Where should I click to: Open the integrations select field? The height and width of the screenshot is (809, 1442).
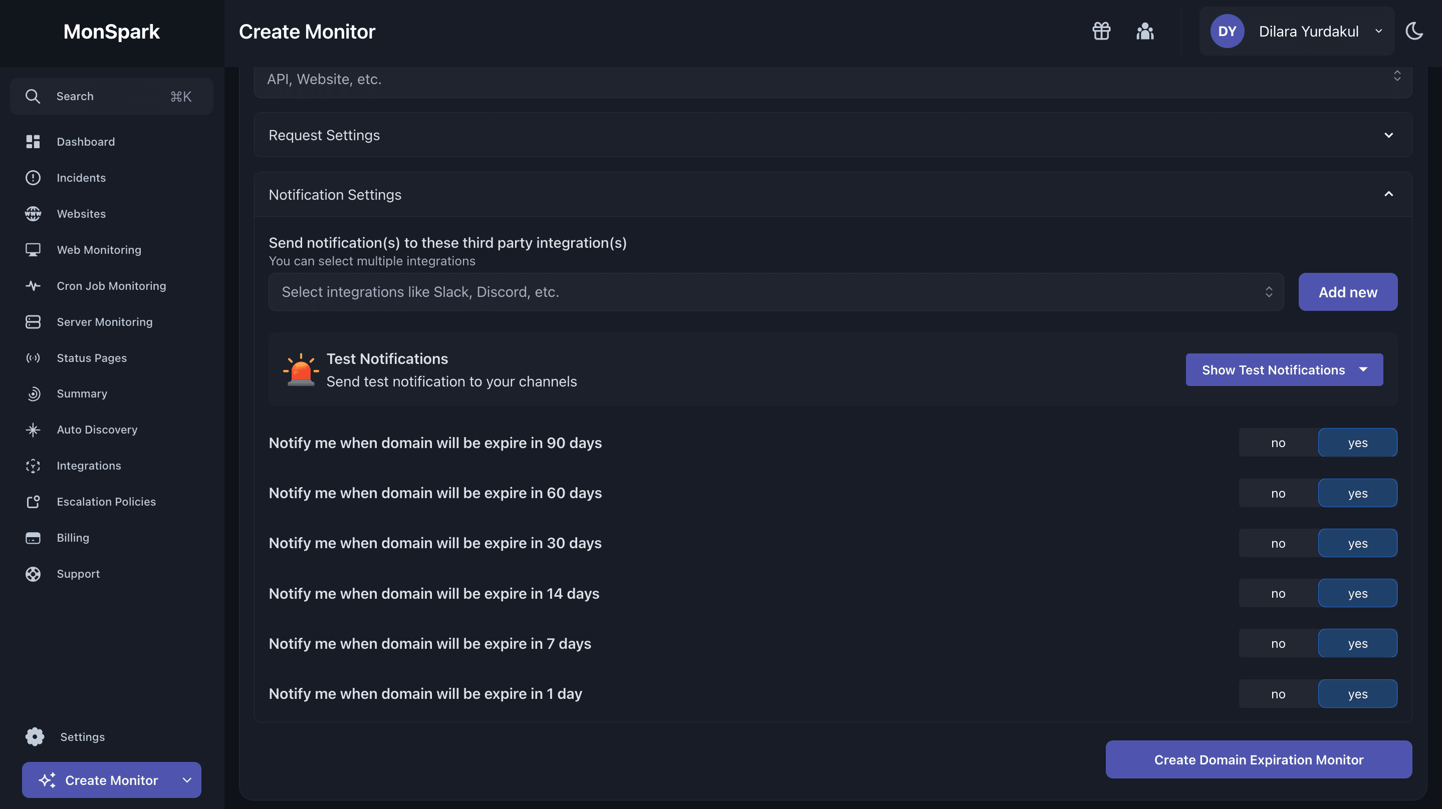tap(775, 292)
